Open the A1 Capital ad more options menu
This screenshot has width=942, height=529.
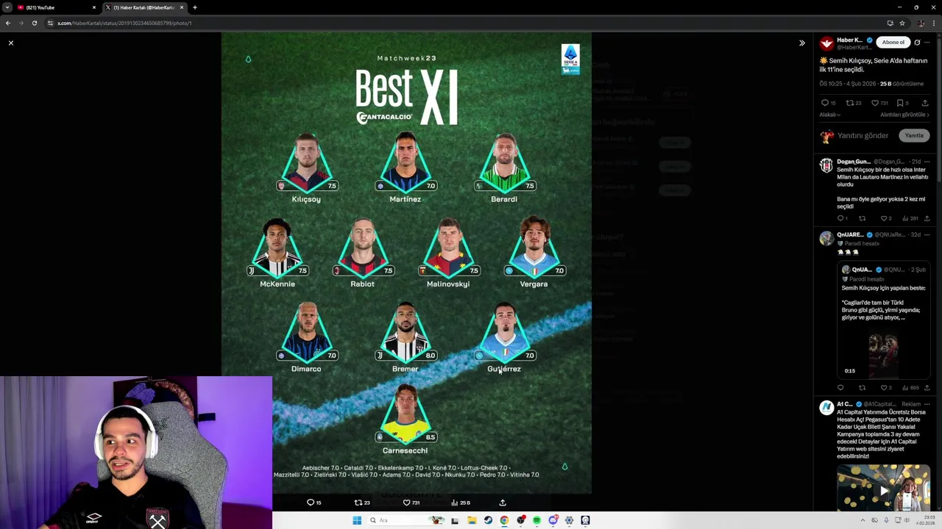coord(927,403)
